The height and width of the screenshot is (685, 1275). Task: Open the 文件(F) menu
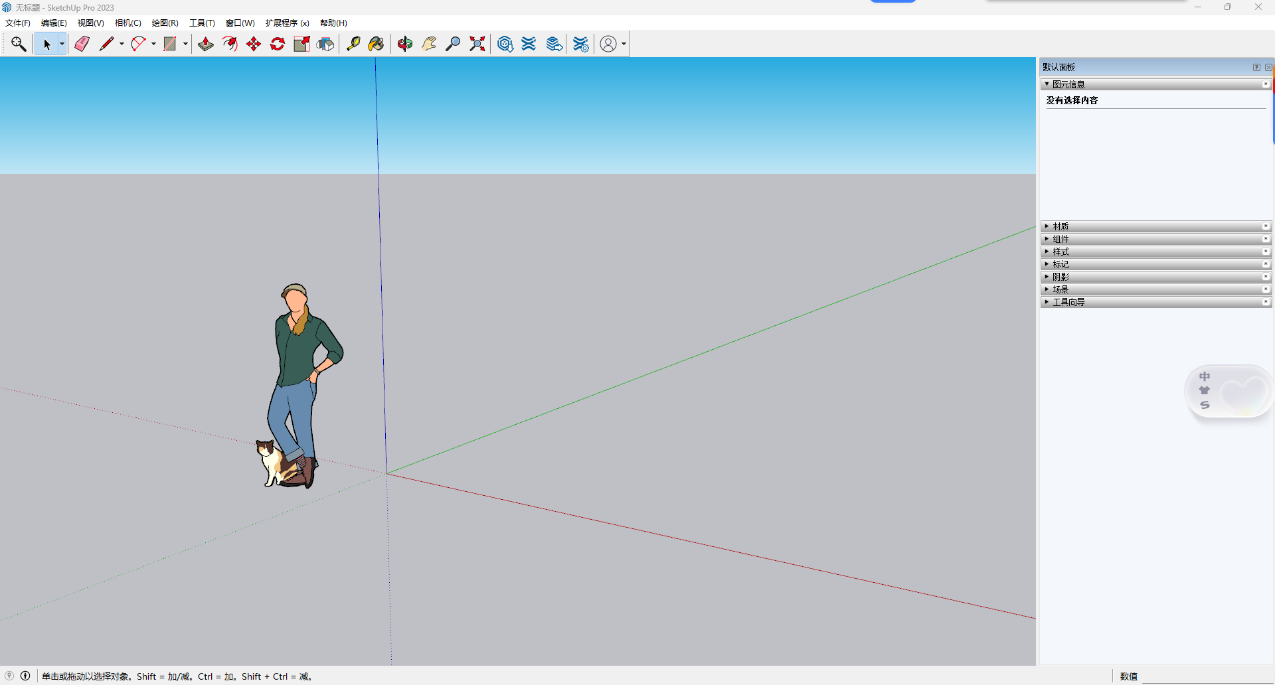tap(17, 23)
